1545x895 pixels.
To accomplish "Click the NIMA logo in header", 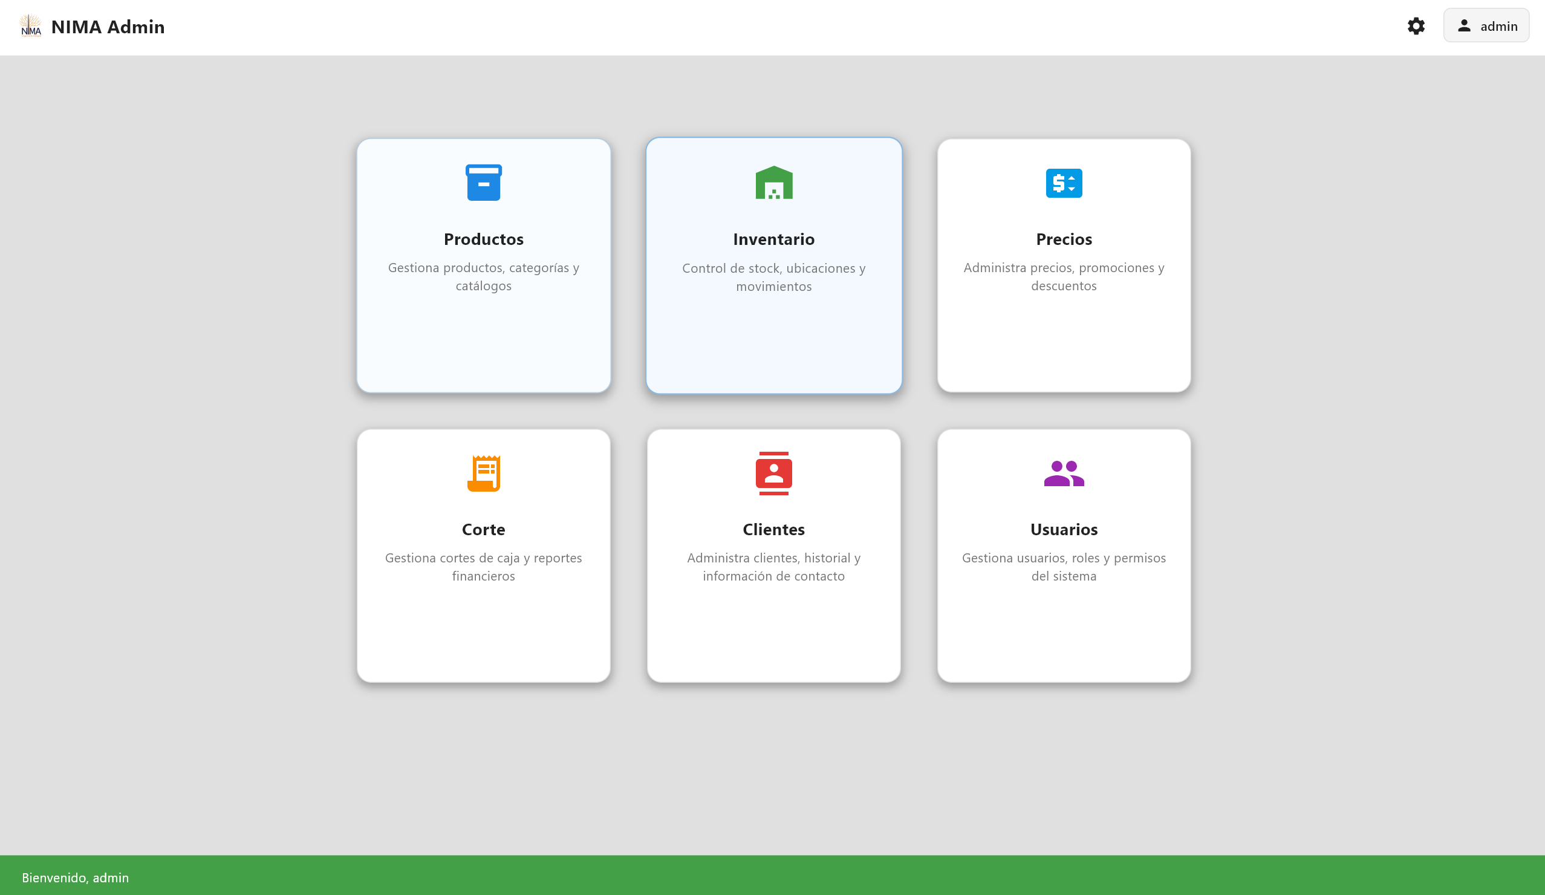I will click(31, 27).
